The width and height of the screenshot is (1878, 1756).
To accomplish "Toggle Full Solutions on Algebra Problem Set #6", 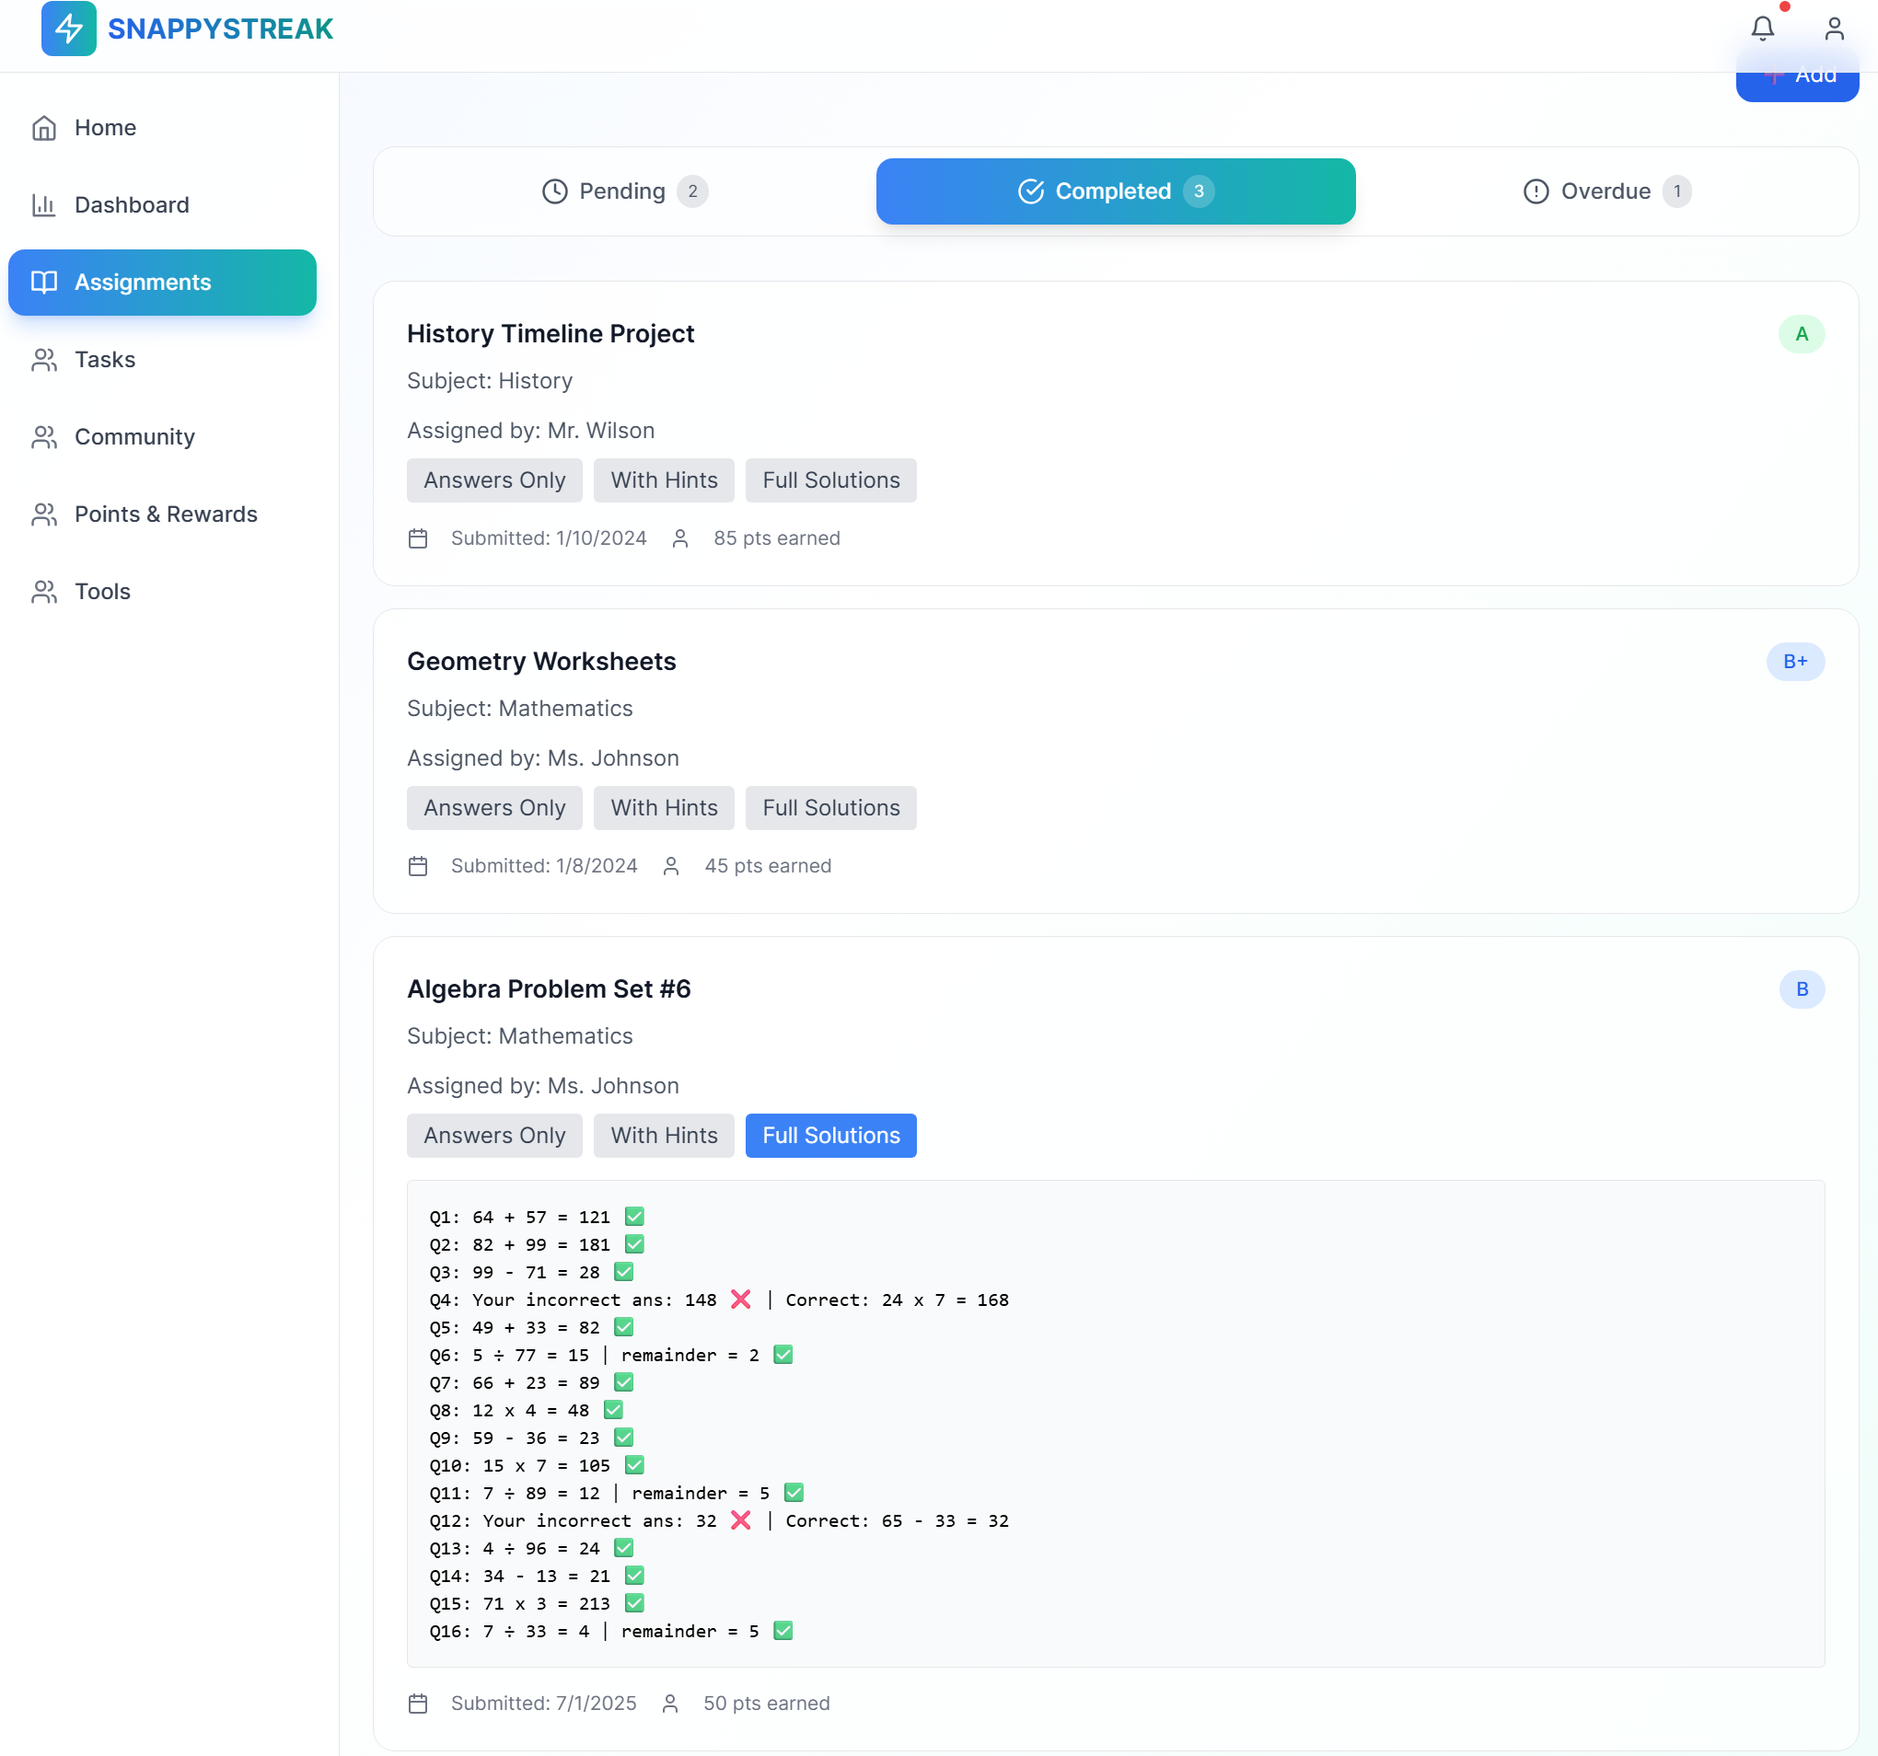I will (x=830, y=1137).
